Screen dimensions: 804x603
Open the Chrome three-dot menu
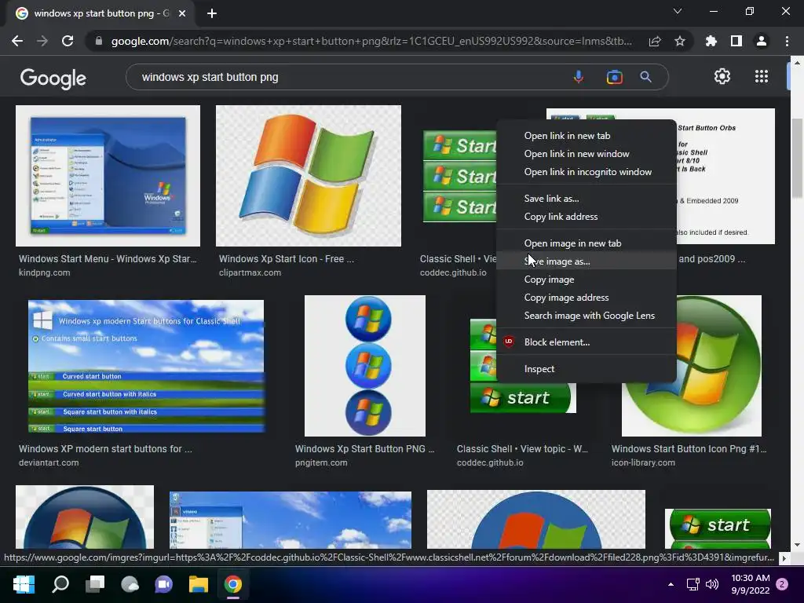pos(787,41)
